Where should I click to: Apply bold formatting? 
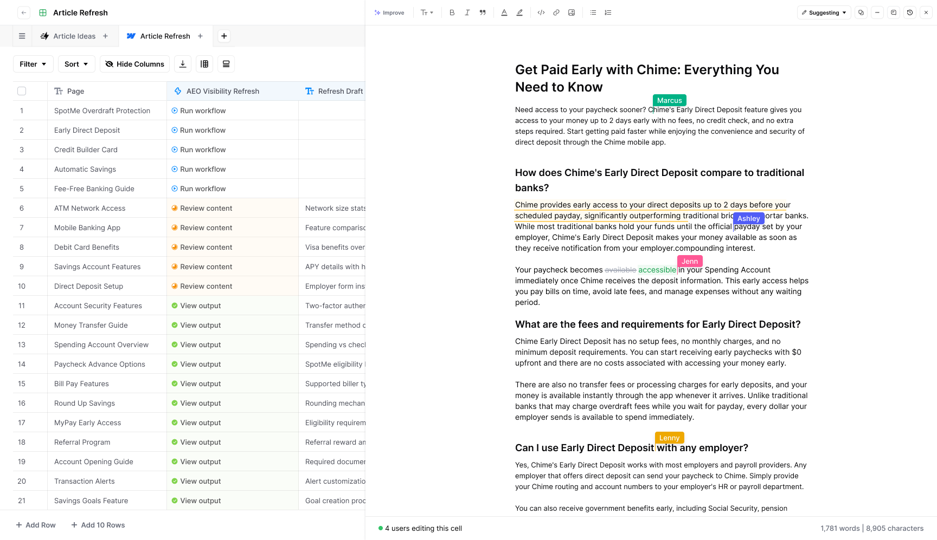click(x=452, y=12)
